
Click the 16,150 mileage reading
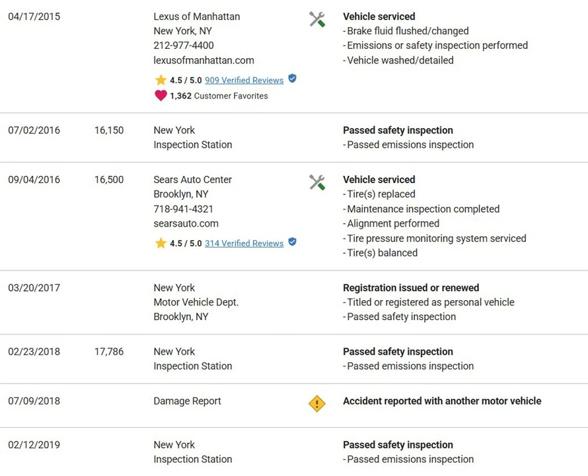click(109, 130)
